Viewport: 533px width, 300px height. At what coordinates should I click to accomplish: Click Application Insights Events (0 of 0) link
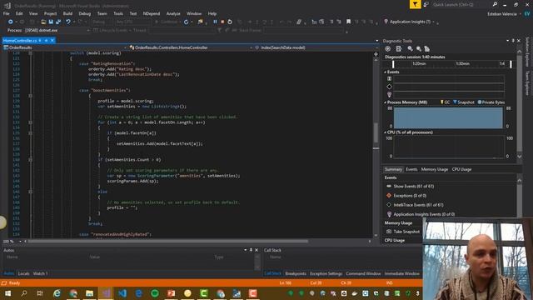tap(424, 214)
